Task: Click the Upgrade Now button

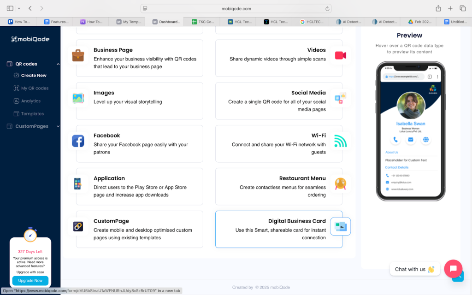Action: [x=30, y=281]
